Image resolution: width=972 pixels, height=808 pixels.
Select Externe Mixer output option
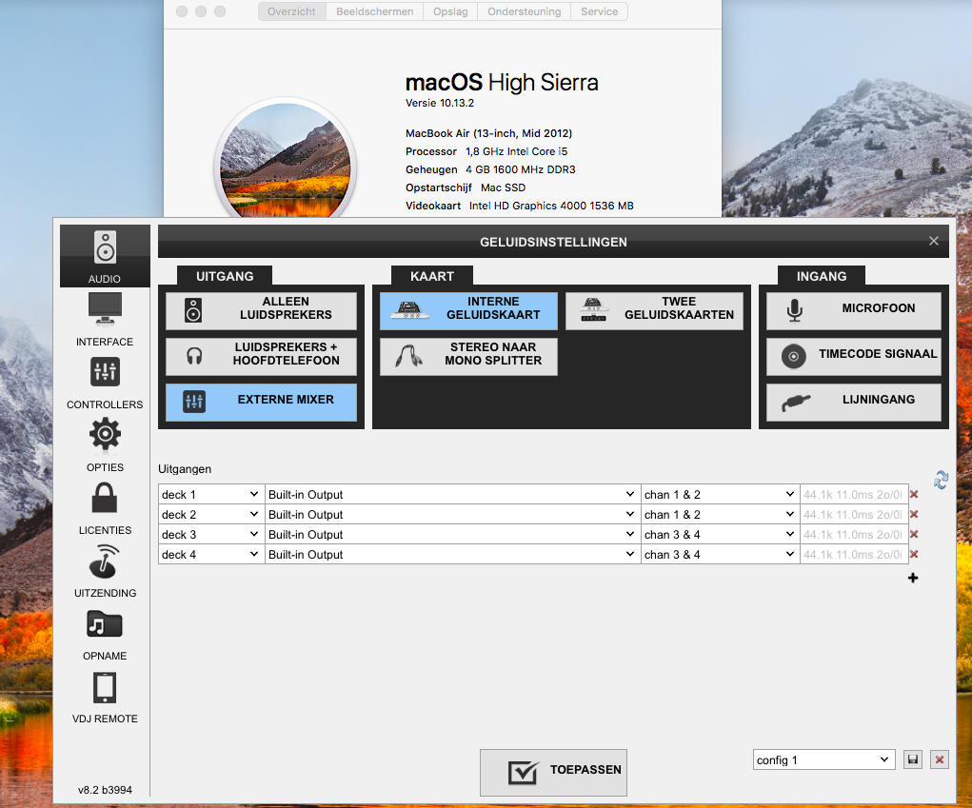(x=261, y=403)
